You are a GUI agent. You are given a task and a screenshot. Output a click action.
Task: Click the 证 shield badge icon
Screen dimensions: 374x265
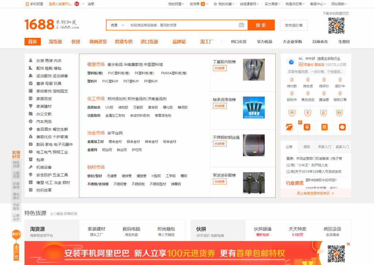[324, 113]
